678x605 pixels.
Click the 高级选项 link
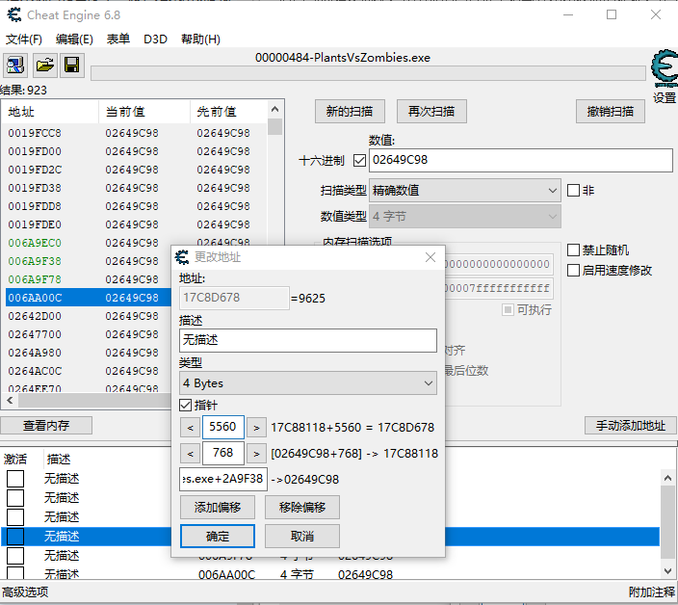(25, 592)
